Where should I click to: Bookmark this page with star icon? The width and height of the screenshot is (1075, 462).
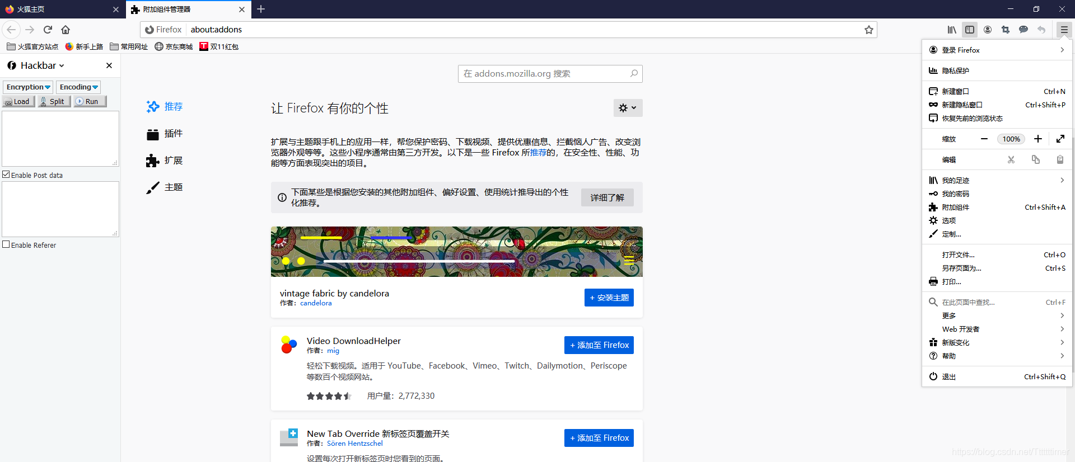(x=868, y=30)
